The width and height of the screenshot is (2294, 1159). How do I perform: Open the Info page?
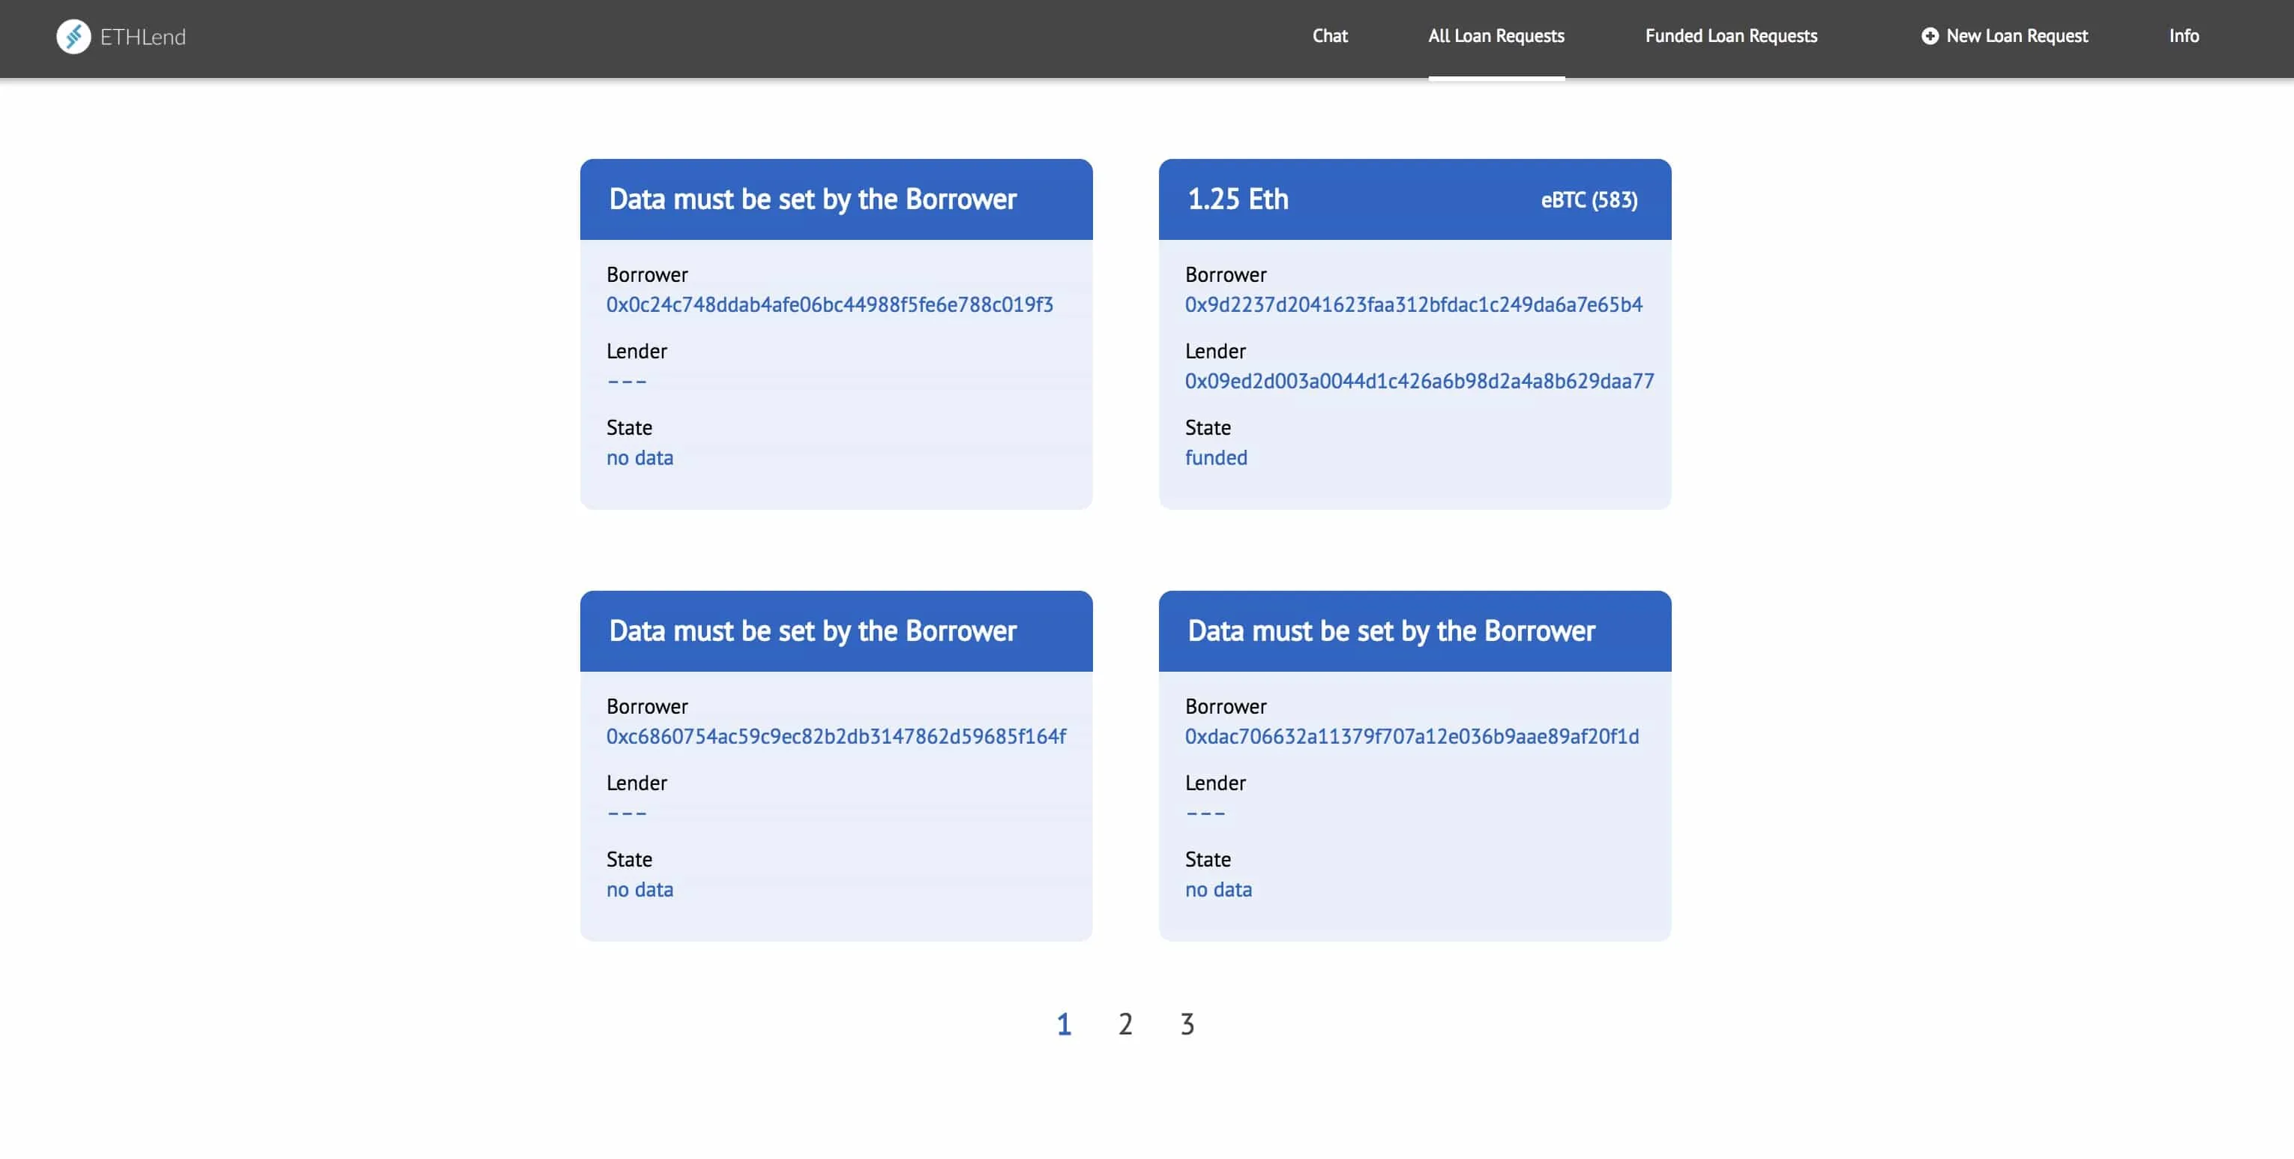[2183, 37]
